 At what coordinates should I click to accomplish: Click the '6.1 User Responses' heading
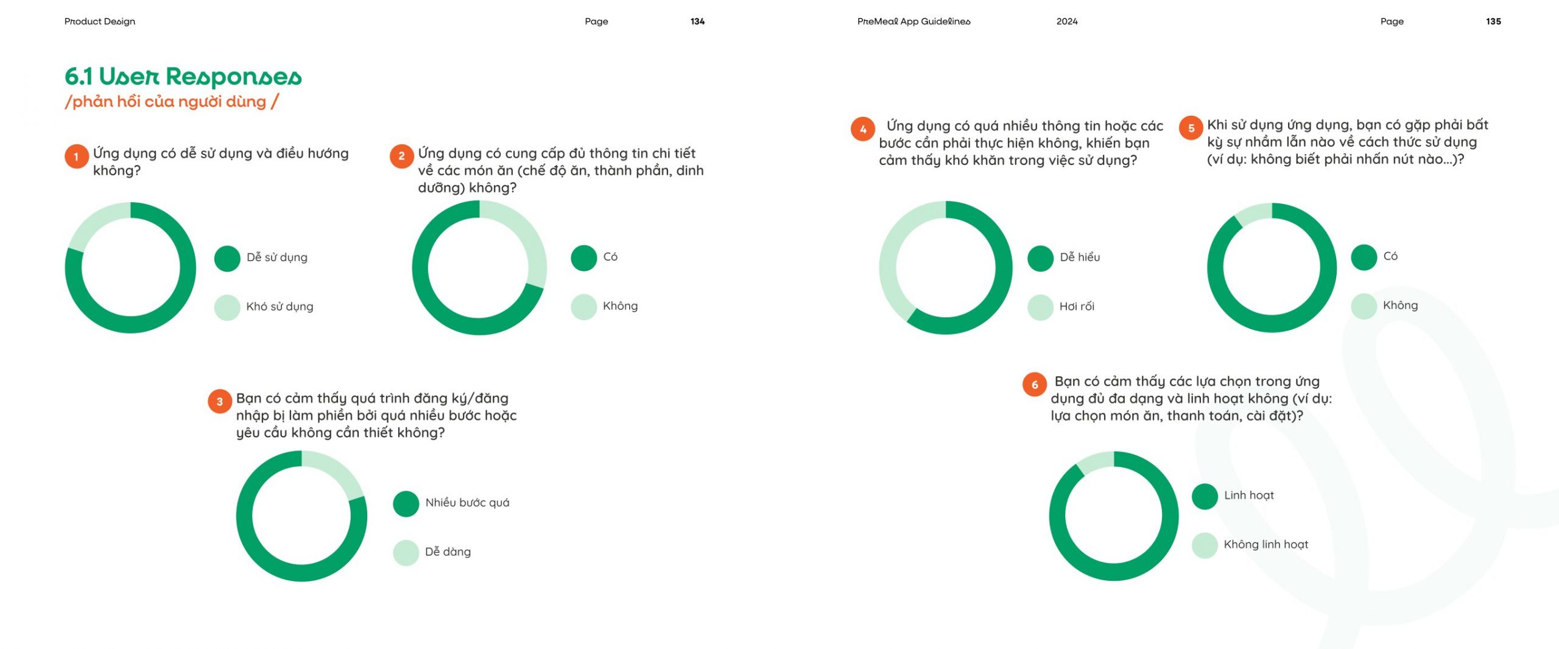pos(183,77)
